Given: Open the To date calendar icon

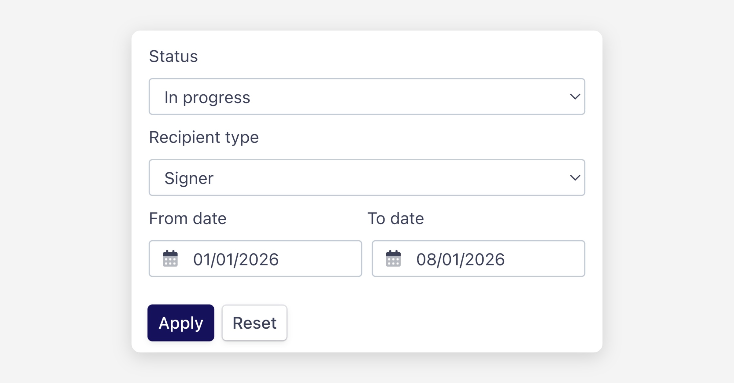Looking at the screenshot, I should coord(393,259).
